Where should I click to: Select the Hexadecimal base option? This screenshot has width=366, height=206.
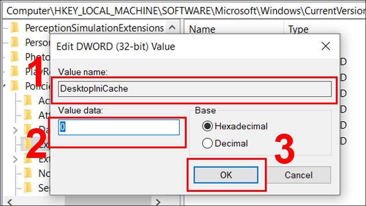(235, 126)
